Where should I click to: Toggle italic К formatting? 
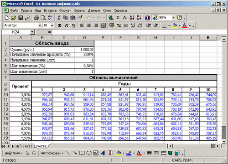(x=67, y=26)
